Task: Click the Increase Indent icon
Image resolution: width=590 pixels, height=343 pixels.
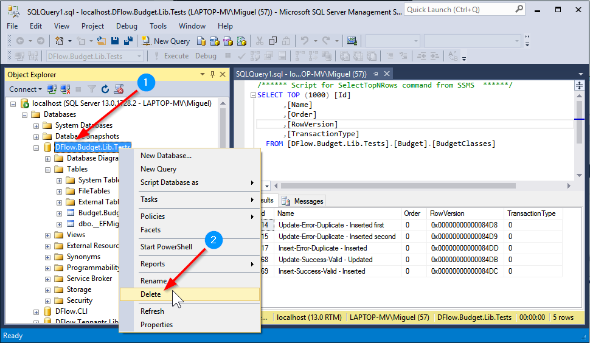Action: pyautogui.click(x=435, y=56)
